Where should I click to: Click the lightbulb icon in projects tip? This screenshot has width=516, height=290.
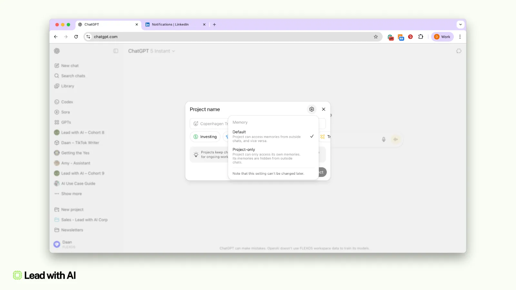click(x=196, y=154)
